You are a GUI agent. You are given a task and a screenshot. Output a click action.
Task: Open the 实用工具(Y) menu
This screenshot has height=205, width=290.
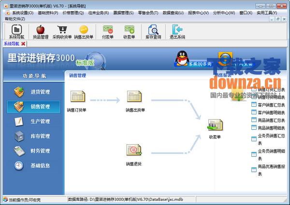[x=267, y=13]
